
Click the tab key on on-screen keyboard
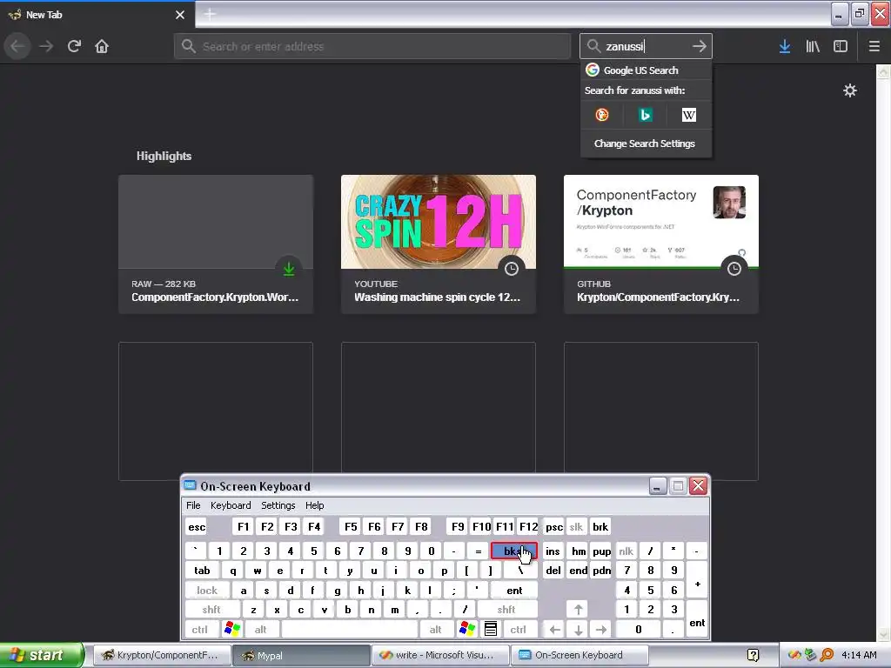(202, 571)
